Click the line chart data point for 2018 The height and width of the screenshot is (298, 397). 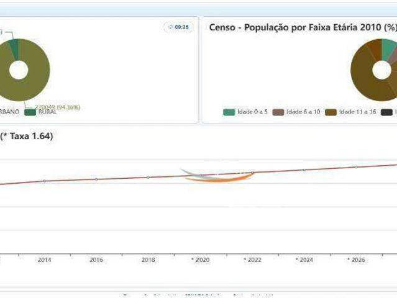click(148, 178)
